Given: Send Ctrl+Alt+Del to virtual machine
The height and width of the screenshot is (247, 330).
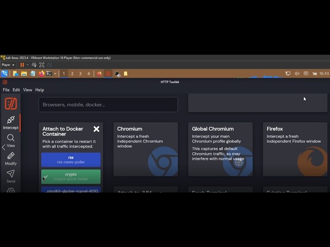Looking at the screenshot, I should (34, 65).
